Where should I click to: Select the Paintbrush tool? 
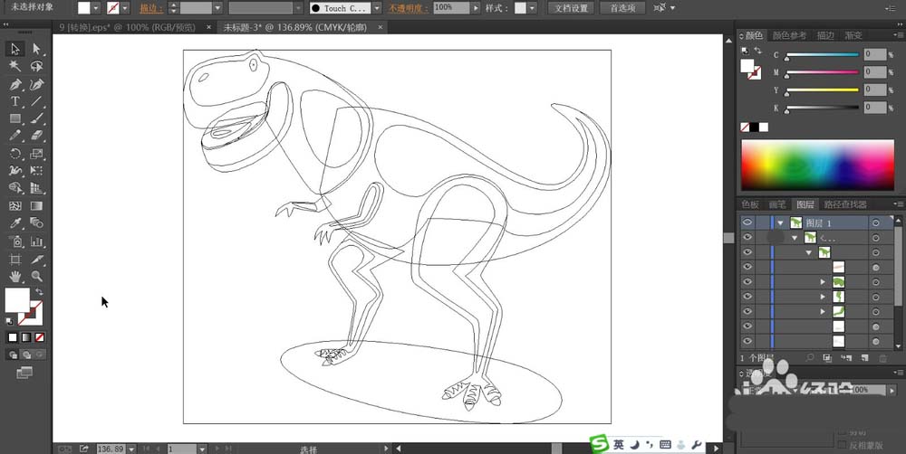[36, 118]
